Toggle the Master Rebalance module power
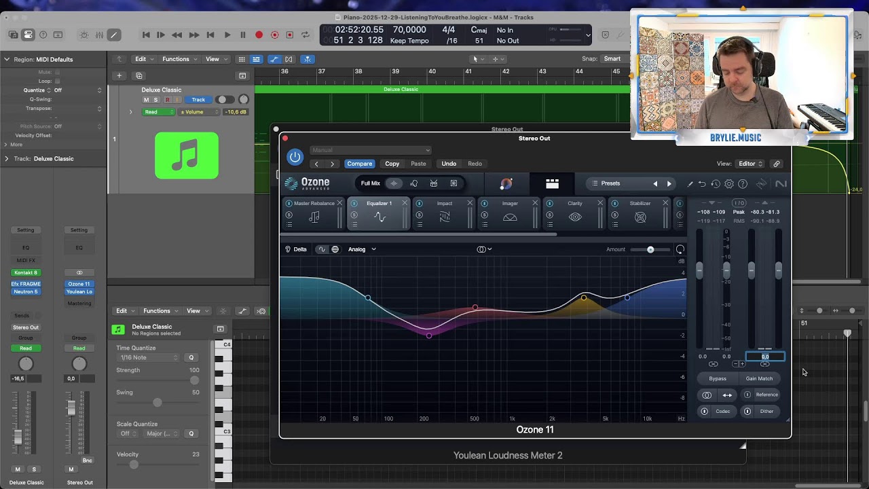Image resolution: width=869 pixels, height=489 pixels. tap(289, 203)
